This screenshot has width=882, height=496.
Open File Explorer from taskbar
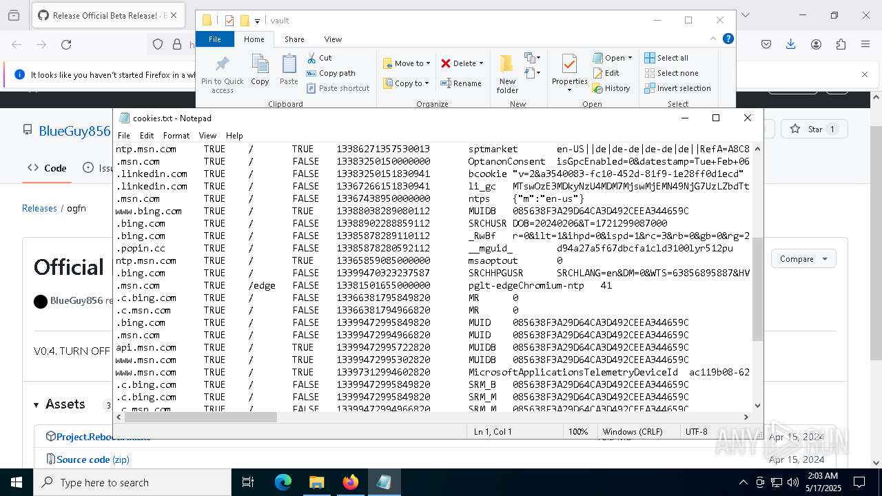click(x=316, y=482)
